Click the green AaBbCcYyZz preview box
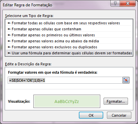Screen dimensions: 138x124 (x=67, y=101)
